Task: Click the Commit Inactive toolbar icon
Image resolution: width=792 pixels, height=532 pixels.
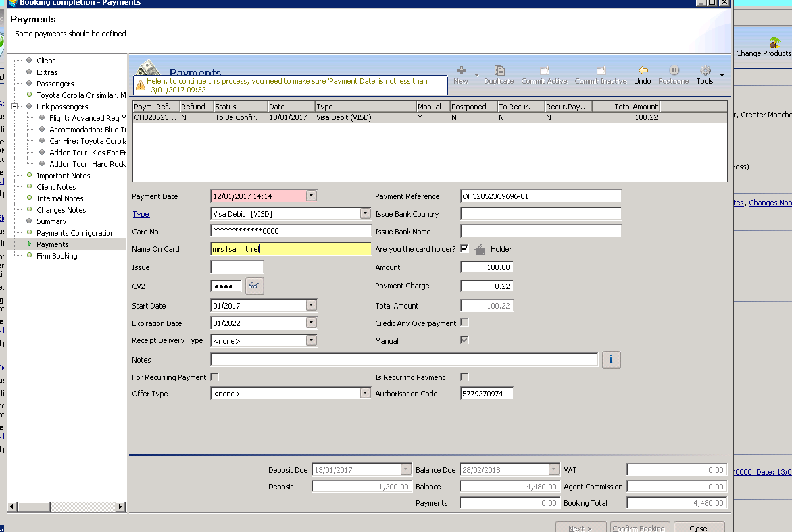Action: (x=601, y=71)
